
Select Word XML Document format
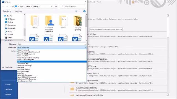point(25,75)
